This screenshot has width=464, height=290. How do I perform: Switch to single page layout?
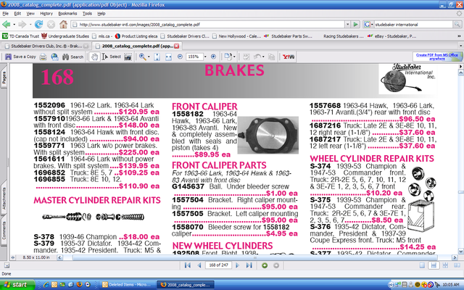pos(422,265)
